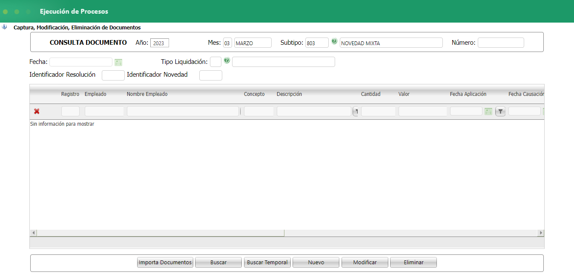The height and width of the screenshot is (280, 574).
Task: Click the Nuevo button
Action: point(316,262)
